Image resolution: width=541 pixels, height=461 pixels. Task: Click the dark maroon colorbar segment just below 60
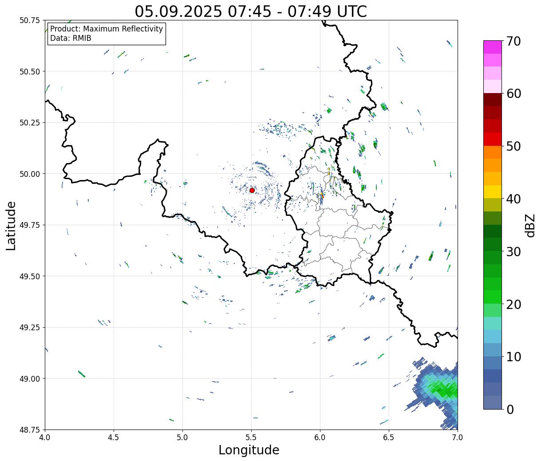click(493, 100)
